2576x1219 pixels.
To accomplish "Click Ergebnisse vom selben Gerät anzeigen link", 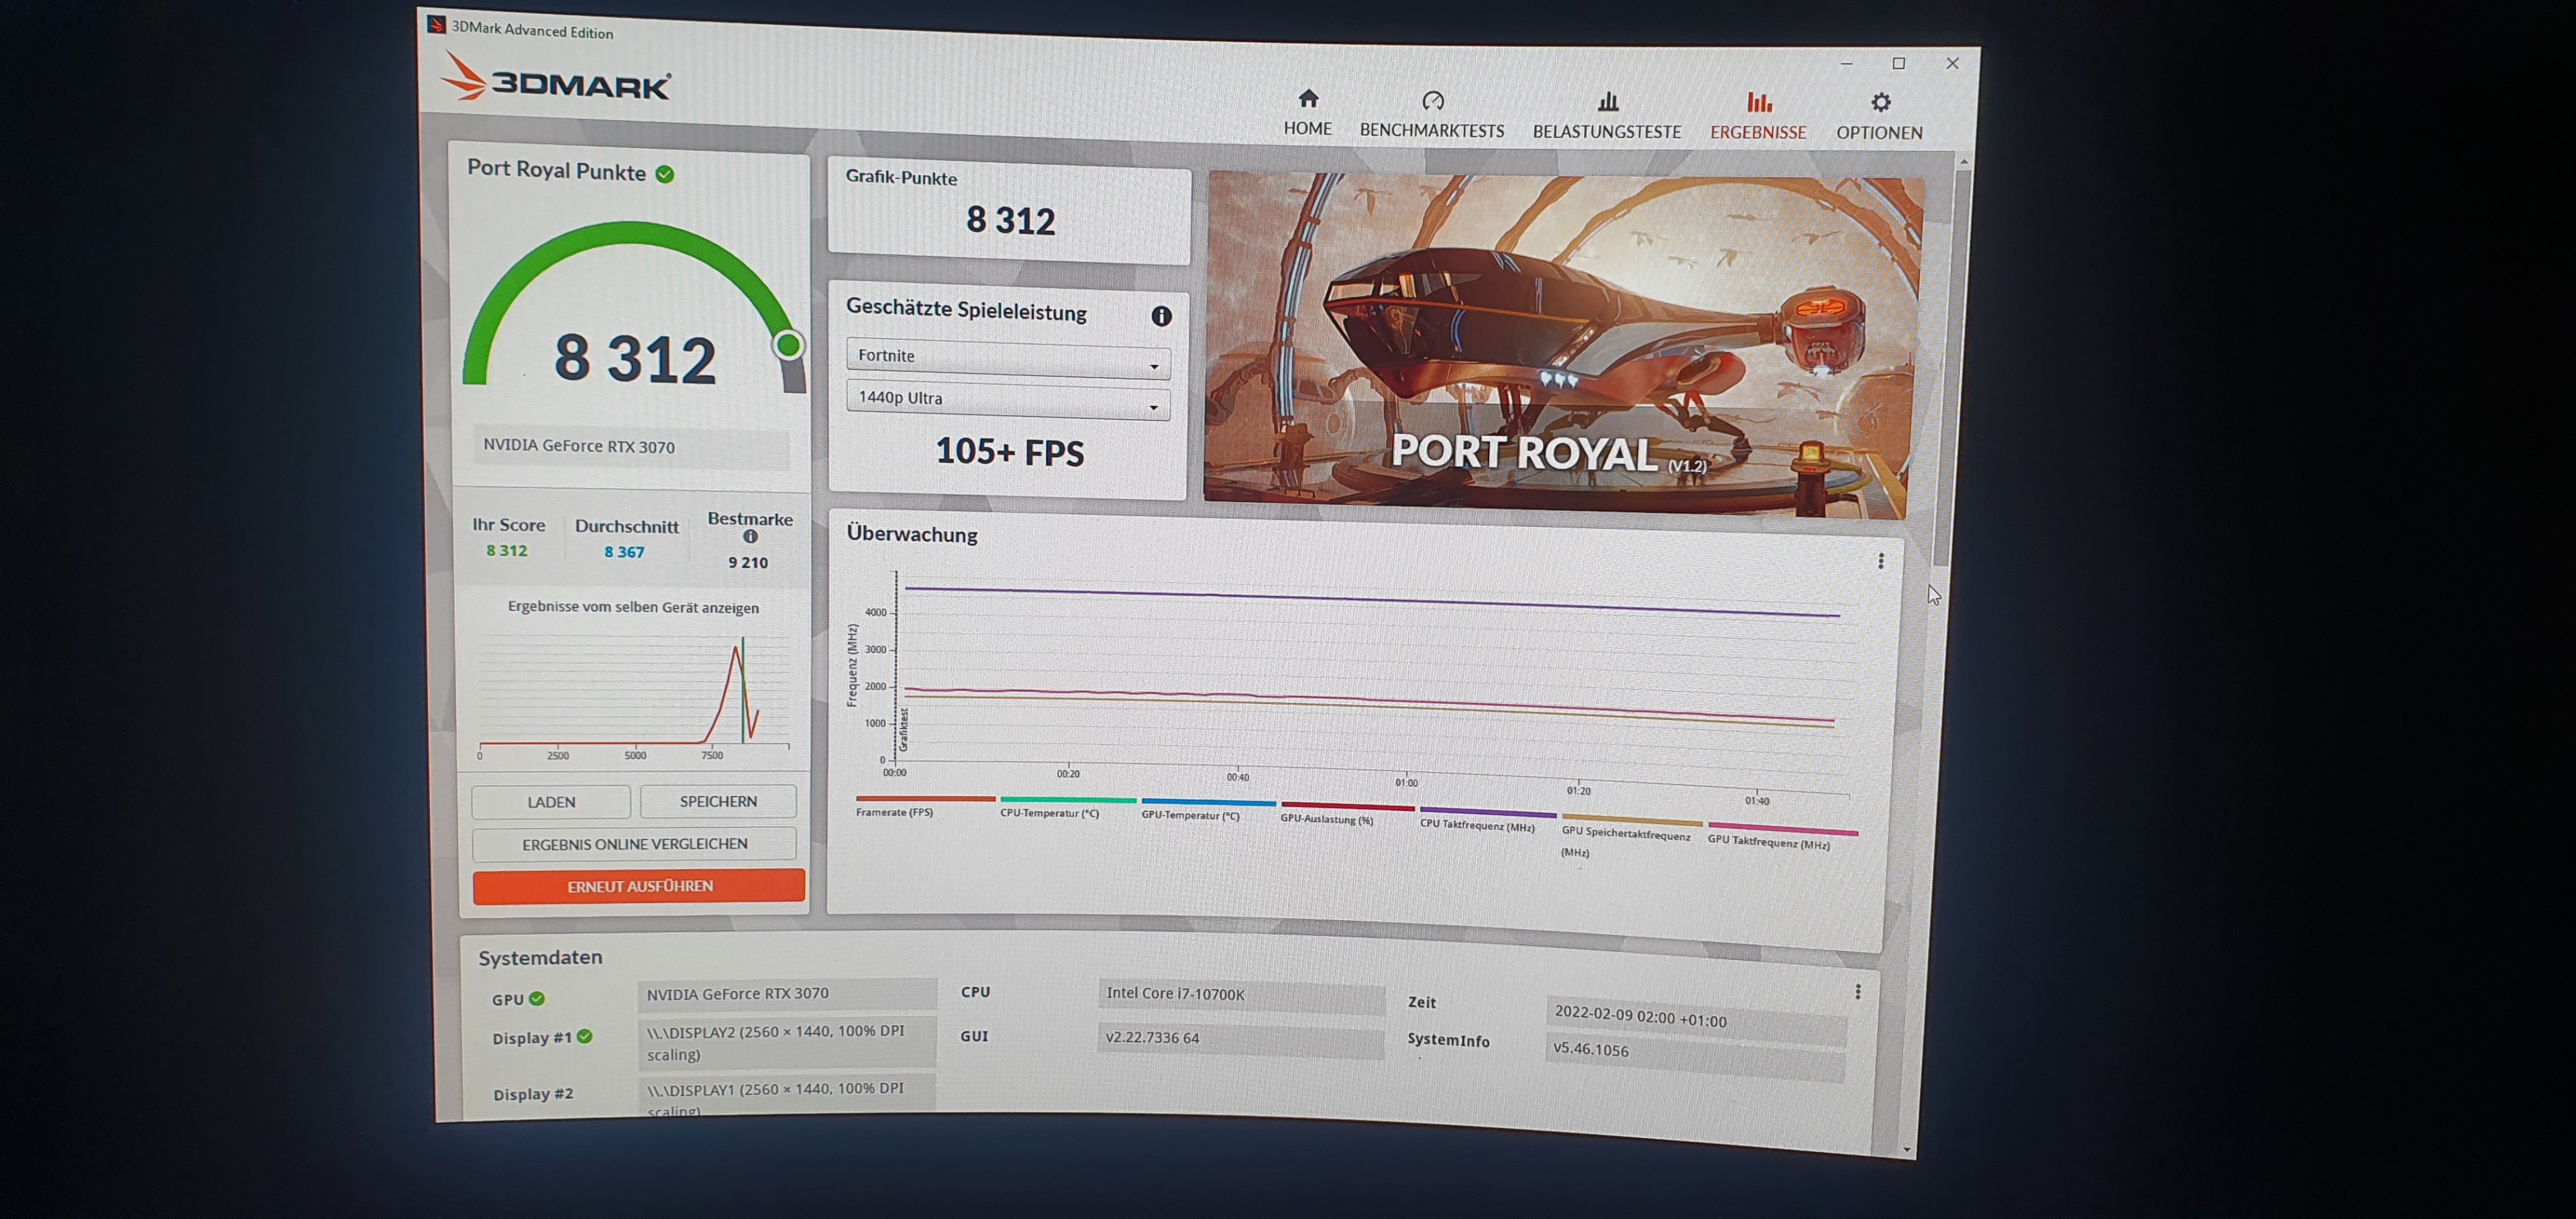I will [x=633, y=607].
